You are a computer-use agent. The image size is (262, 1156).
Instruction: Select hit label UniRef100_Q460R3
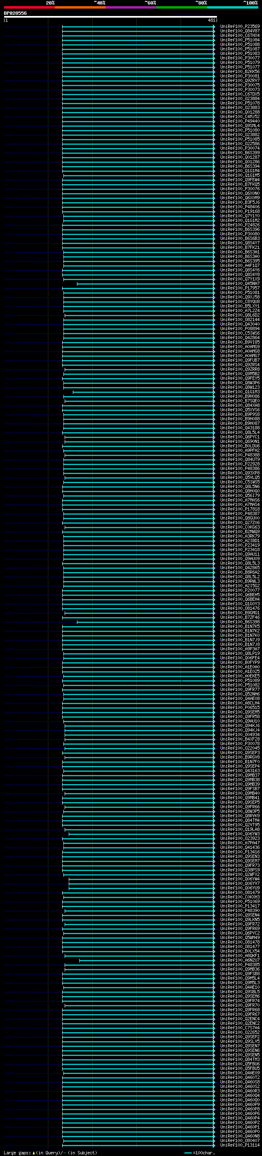point(240,1091)
